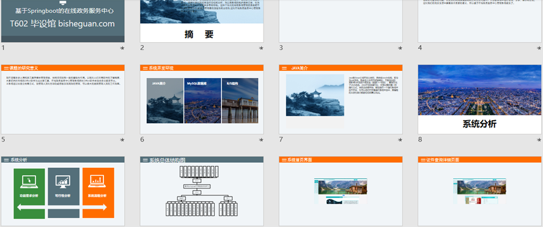
Task: Click the transition star under slide 1
Action: click(x=122, y=48)
